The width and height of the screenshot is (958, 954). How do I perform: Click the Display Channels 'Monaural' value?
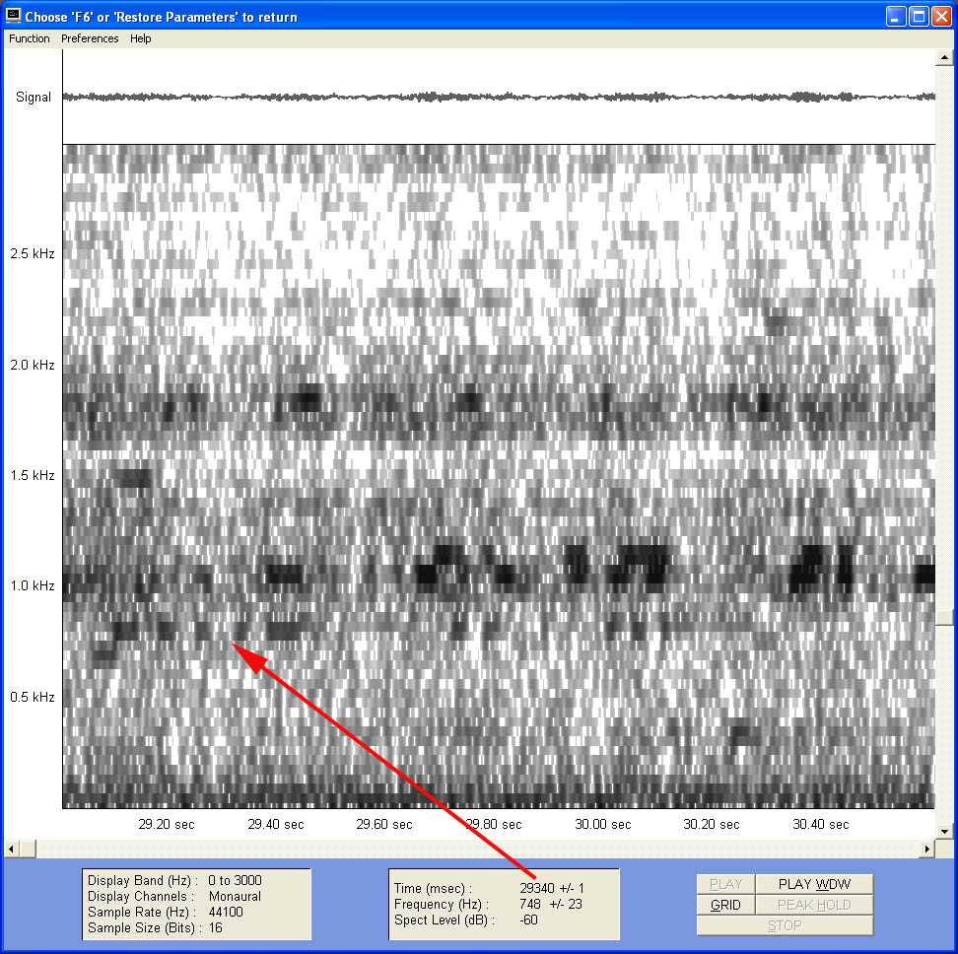tap(235, 896)
